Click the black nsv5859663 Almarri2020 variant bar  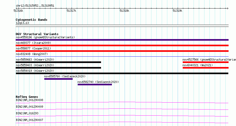click(x=58, y=62)
